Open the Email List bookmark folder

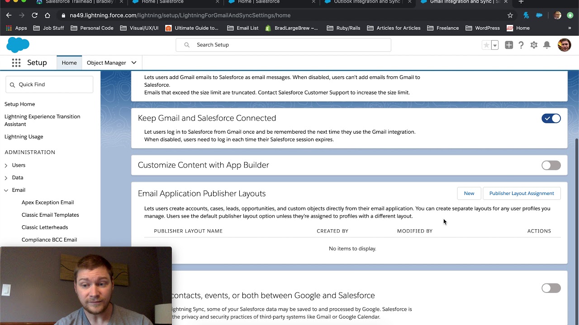[242, 28]
